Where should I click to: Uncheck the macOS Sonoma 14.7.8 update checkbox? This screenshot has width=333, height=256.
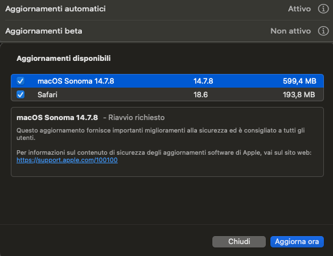tap(20, 81)
